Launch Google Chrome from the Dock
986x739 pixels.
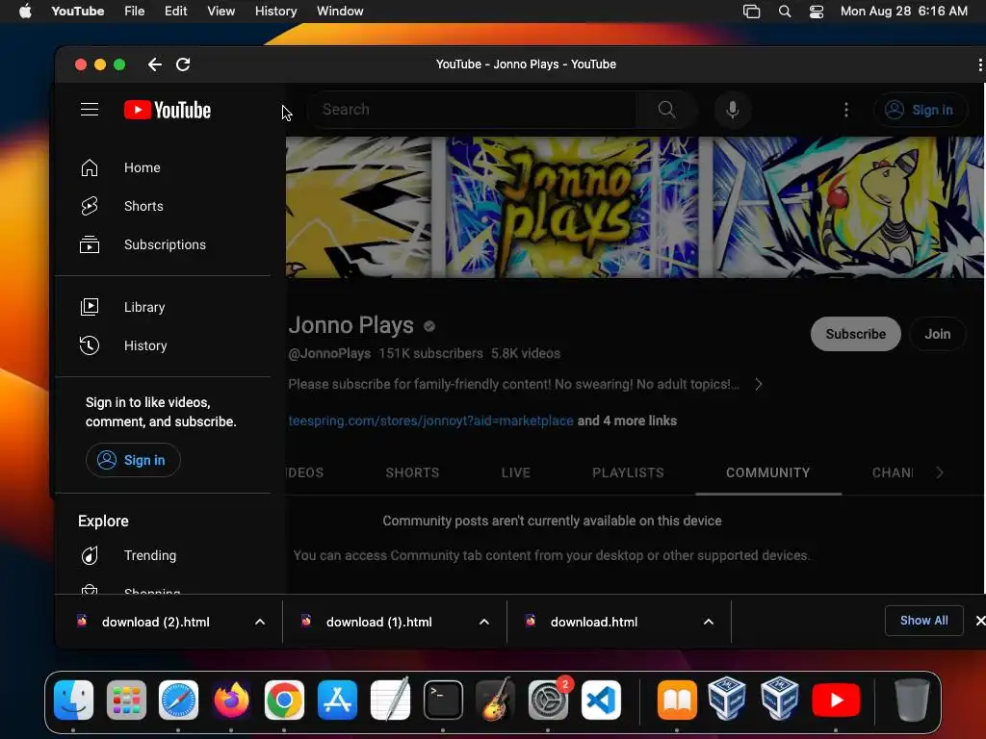(x=284, y=700)
